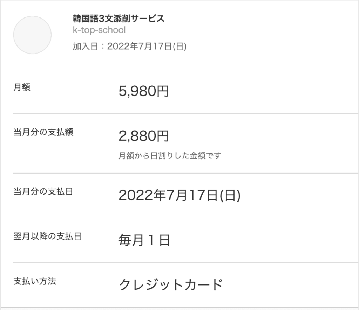
Task: Click the 翌月以降の支払日 label
Action: [x=47, y=236]
